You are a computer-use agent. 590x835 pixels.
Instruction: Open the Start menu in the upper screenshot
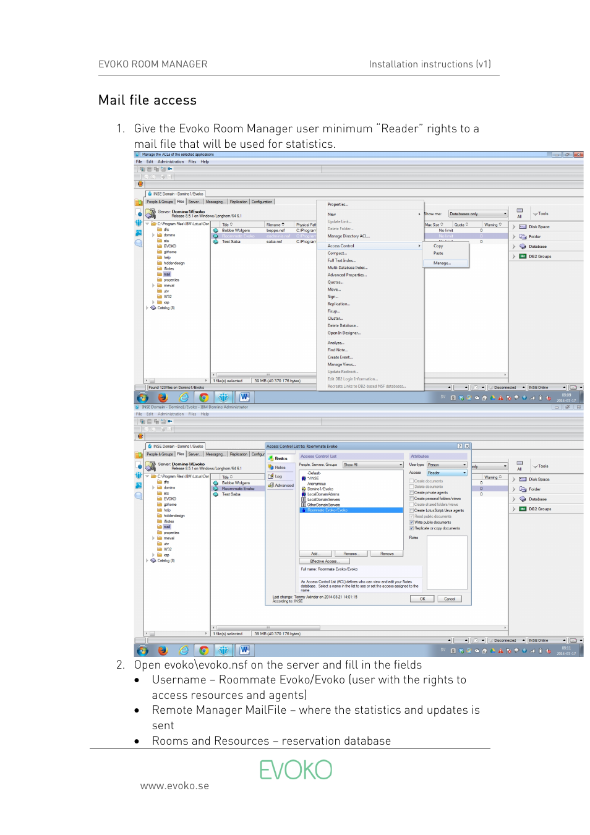pyautogui.click(x=143, y=398)
